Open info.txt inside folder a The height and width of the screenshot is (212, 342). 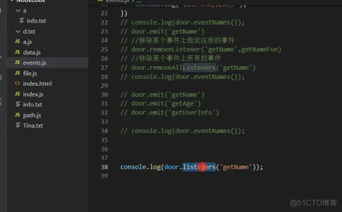36,21
